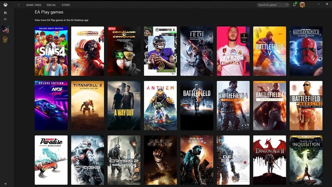The height and width of the screenshot is (187, 332).
Task: Open Command & Conquer Remastered tile
Action: click(x=124, y=51)
